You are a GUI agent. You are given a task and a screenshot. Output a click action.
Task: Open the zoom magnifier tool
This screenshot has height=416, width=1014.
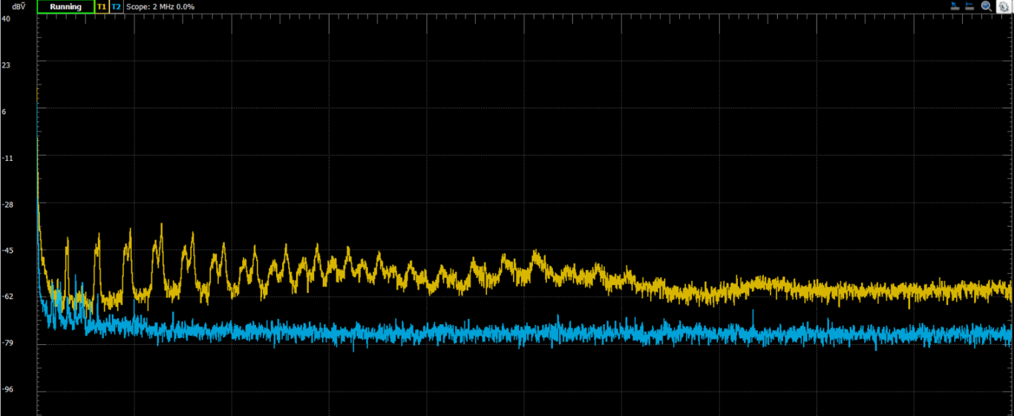tap(987, 6)
